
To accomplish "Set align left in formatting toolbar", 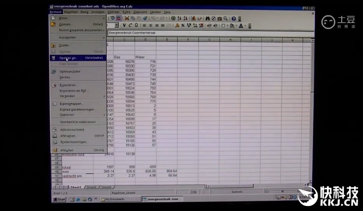I will (x=144, y=25).
